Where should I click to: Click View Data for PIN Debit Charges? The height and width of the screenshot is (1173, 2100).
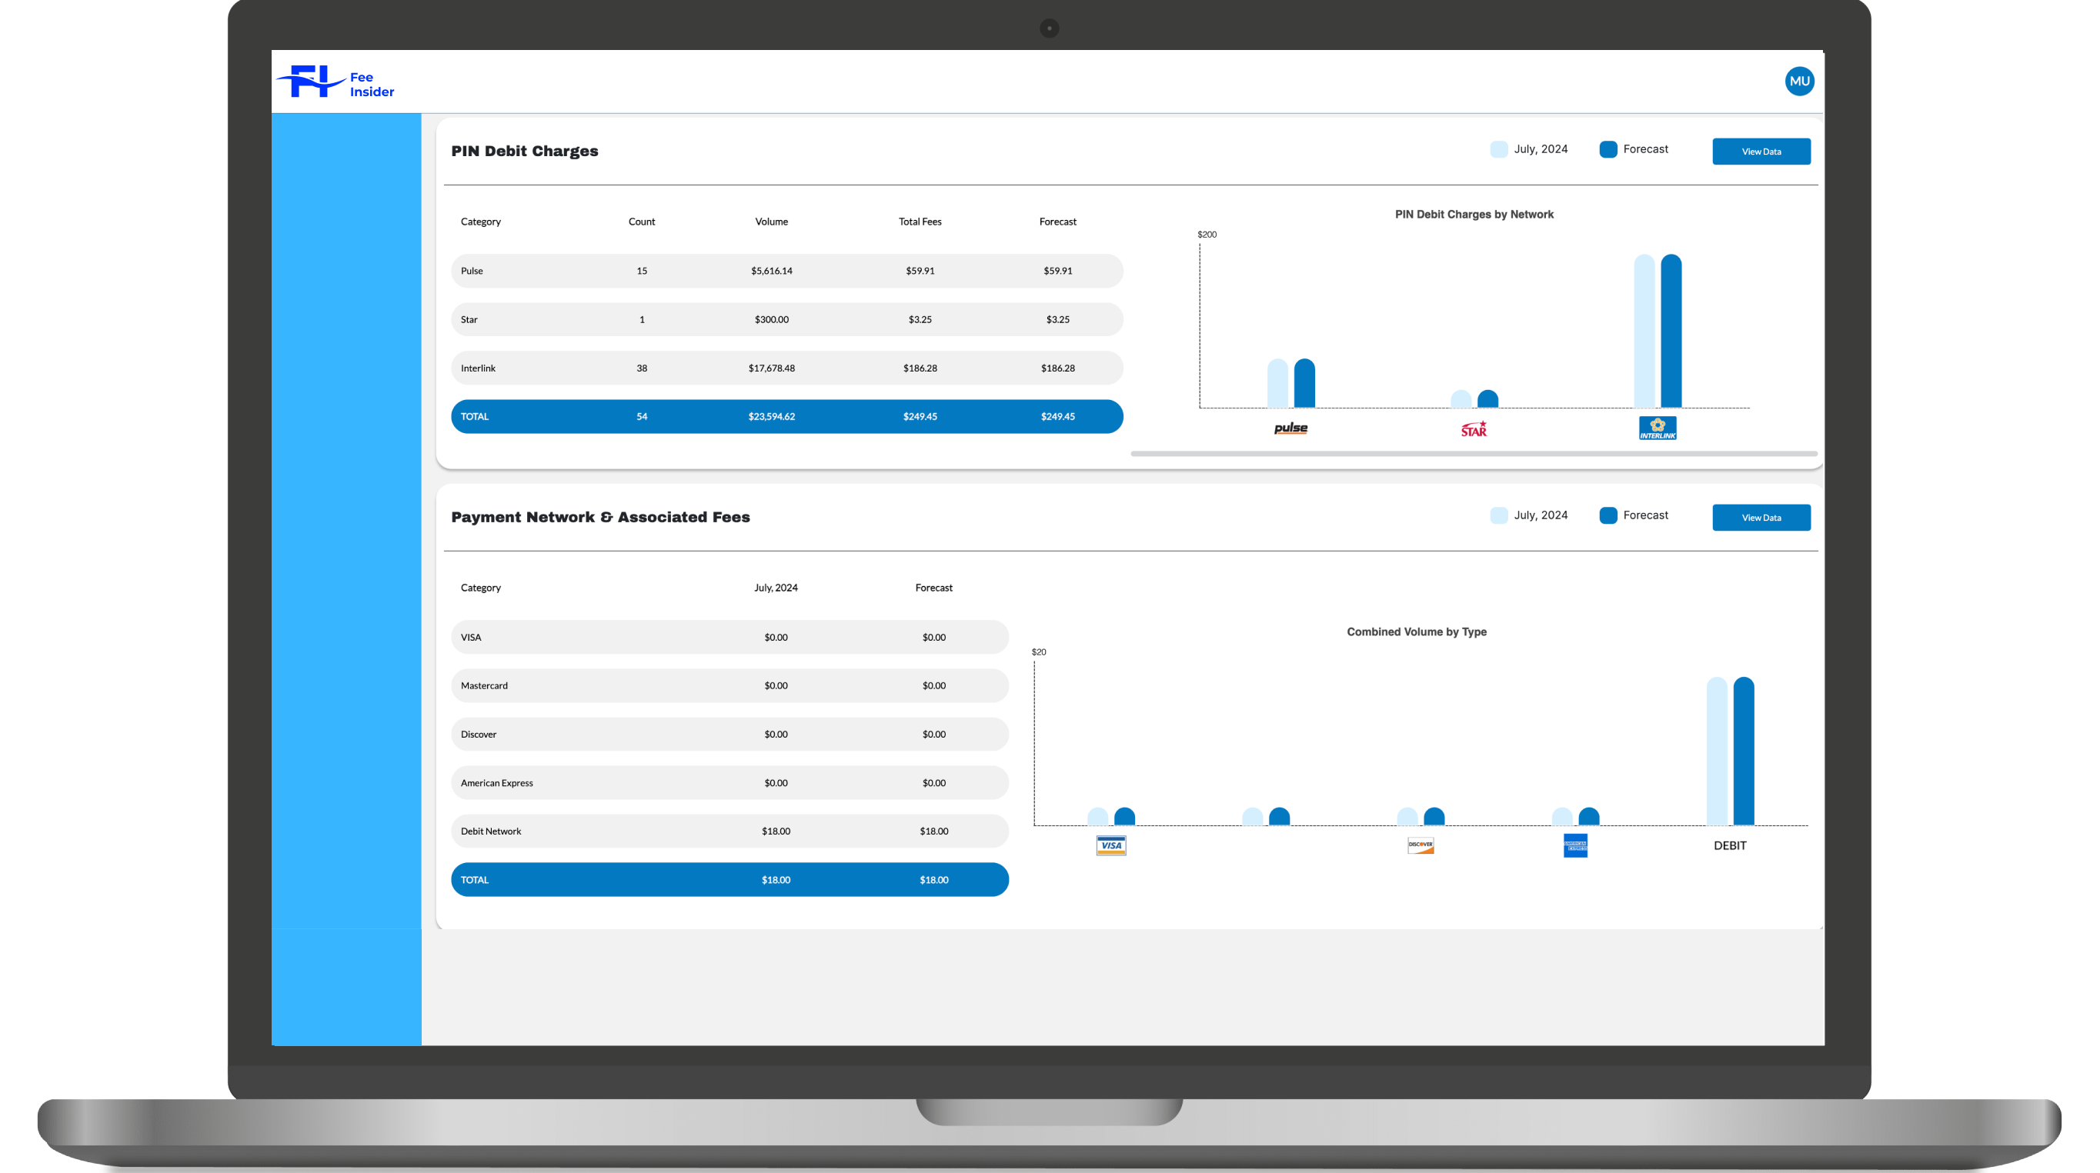click(1761, 152)
